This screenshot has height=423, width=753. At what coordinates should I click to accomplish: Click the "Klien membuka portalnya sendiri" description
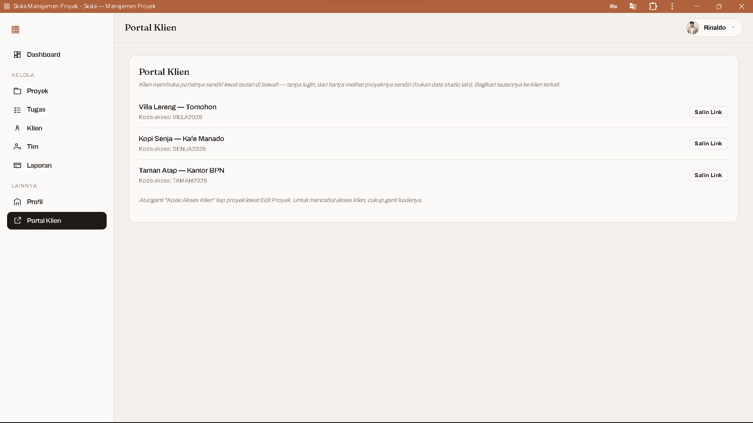click(x=349, y=85)
